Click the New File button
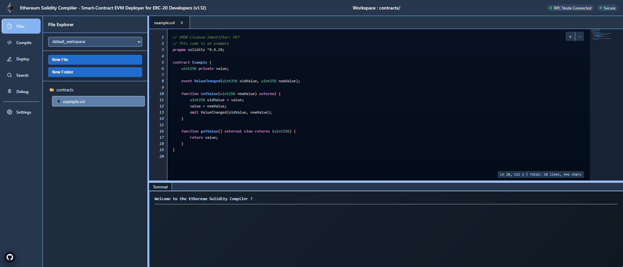The image size is (623, 267). click(x=95, y=60)
